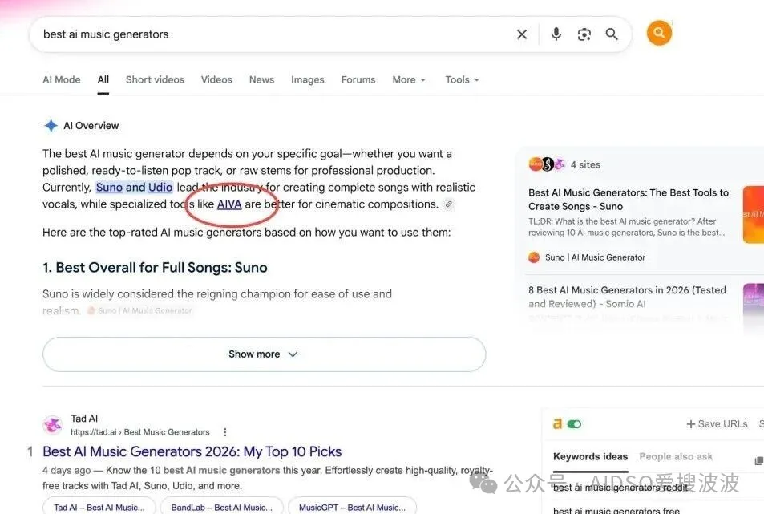Screen dimensions: 764x514
Task: Click the AI Overview sparkle icon
Action: click(51, 126)
